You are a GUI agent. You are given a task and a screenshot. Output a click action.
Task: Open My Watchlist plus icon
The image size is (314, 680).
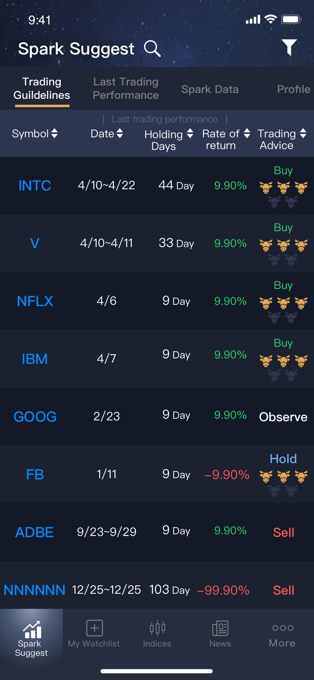tap(95, 628)
